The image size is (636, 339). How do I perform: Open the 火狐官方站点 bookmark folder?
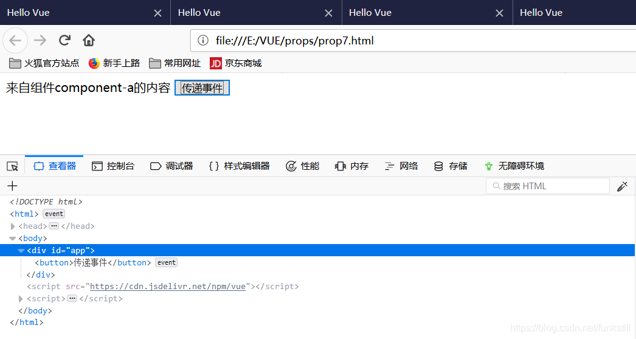tap(44, 63)
